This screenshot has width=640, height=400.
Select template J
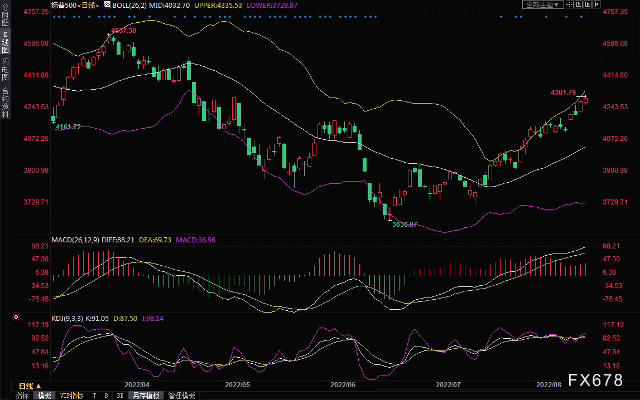point(94,396)
